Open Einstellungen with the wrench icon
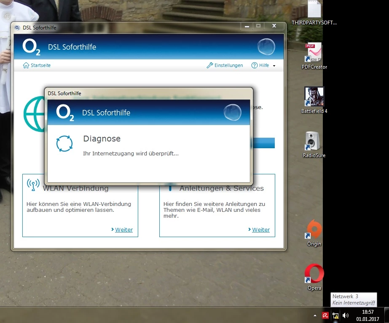This screenshot has width=389, height=323. pyautogui.click(x=225, y=65)
